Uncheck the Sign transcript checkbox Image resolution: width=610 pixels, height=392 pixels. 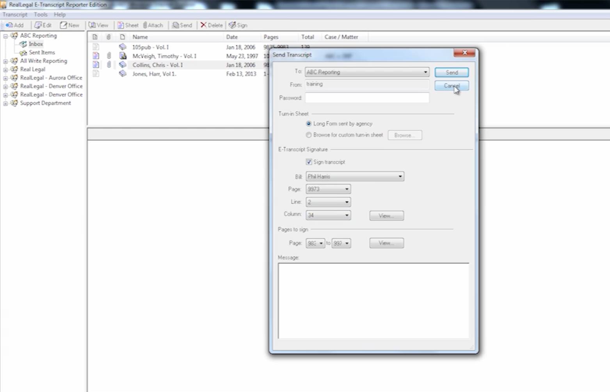tap(309, 162)
